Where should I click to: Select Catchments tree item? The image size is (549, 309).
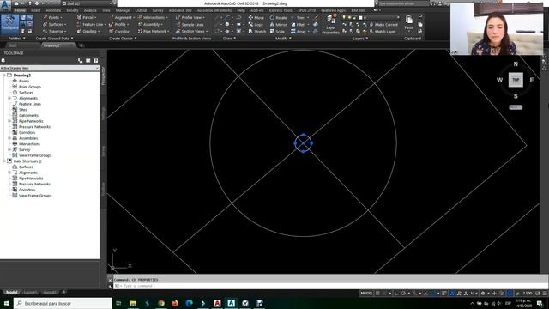pos(28,115)
